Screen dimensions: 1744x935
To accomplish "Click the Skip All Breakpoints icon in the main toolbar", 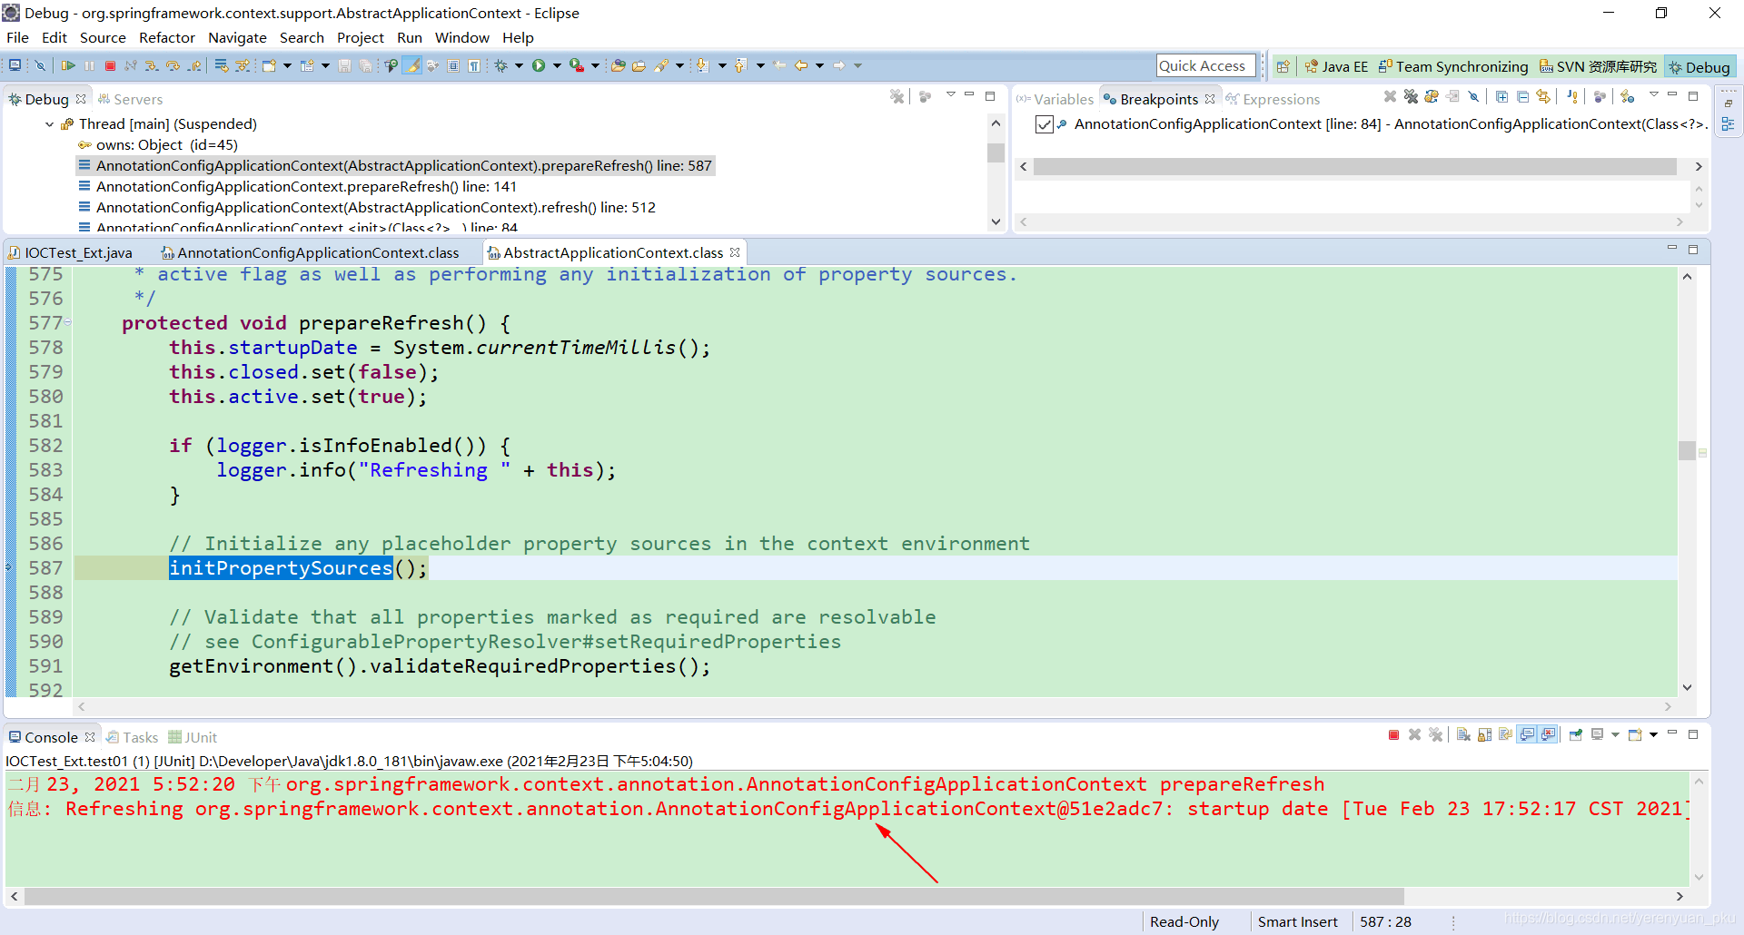I will [40, 65].
